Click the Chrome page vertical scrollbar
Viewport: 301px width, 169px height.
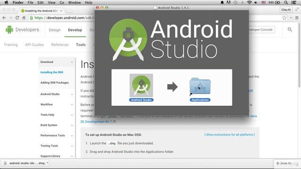pyautogui.click(x=299, y=55)
